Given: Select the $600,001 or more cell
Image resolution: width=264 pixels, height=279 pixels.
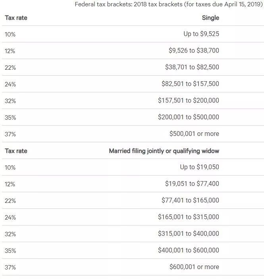Looking at the screenshot, I should [x=194, y=267].
